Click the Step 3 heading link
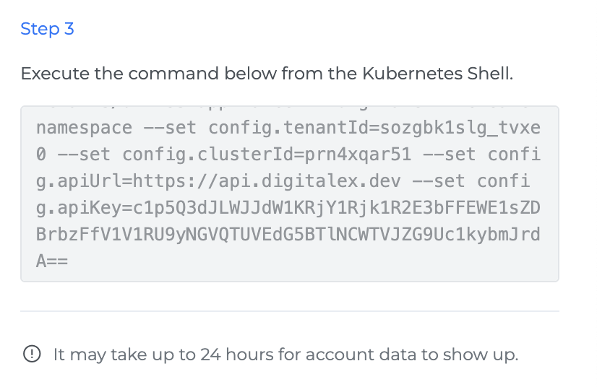This screenshot has width=597, height=387. tap(47, 29)
